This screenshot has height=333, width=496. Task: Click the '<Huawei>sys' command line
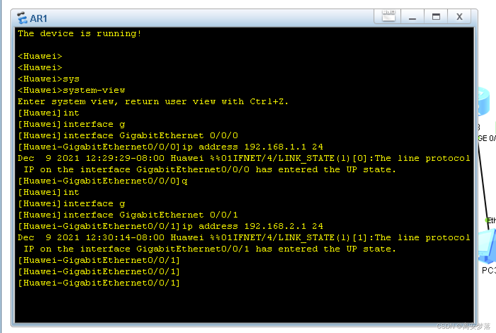(48, 79)
